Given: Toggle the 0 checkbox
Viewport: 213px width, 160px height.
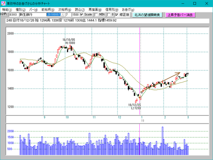Looking at the screenshot, I should 109,14.
